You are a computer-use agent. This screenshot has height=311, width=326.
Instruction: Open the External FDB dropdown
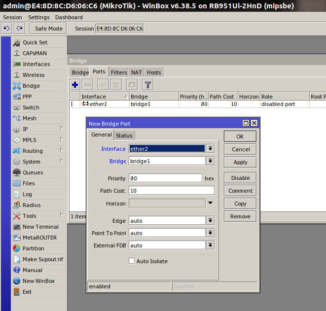pyautogui.click(x=211, y=245)
